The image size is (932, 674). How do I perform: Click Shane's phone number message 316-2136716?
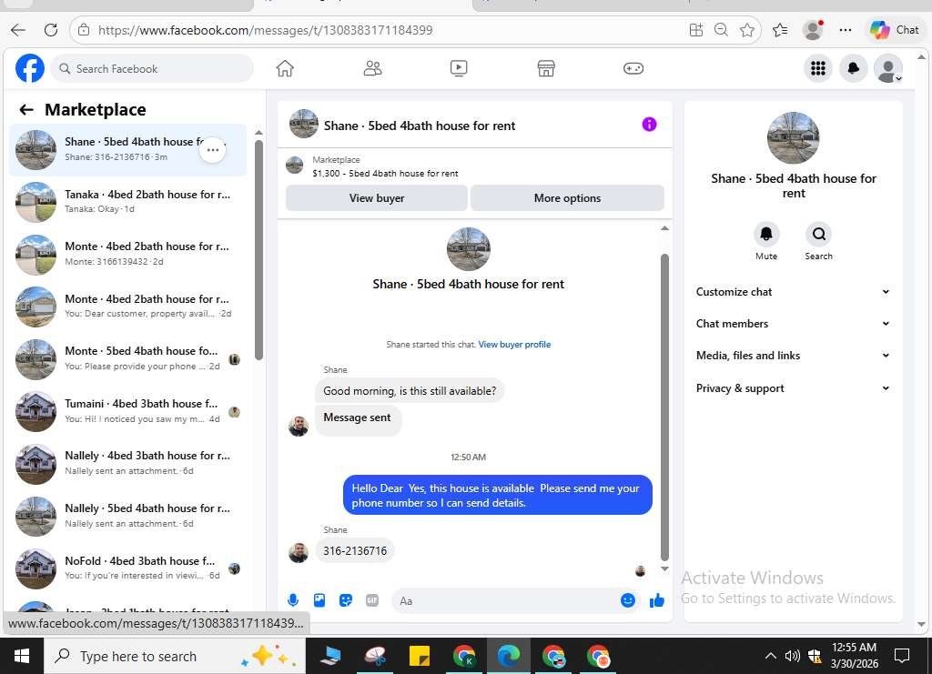click(355, 551)
